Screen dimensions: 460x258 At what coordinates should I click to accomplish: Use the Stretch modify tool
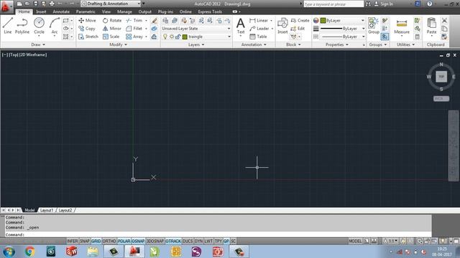click(88, 37)
